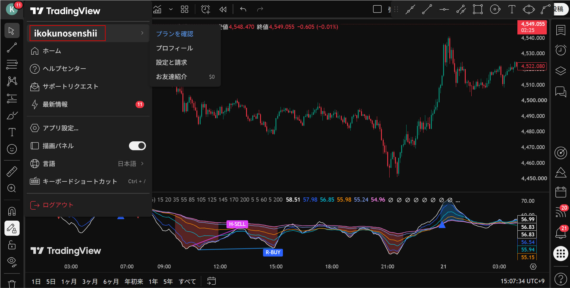Image resolution: width=570 pixels, height=288 pixels.
Task: Select the trend line tool in left toolbar
Action: 12,48
